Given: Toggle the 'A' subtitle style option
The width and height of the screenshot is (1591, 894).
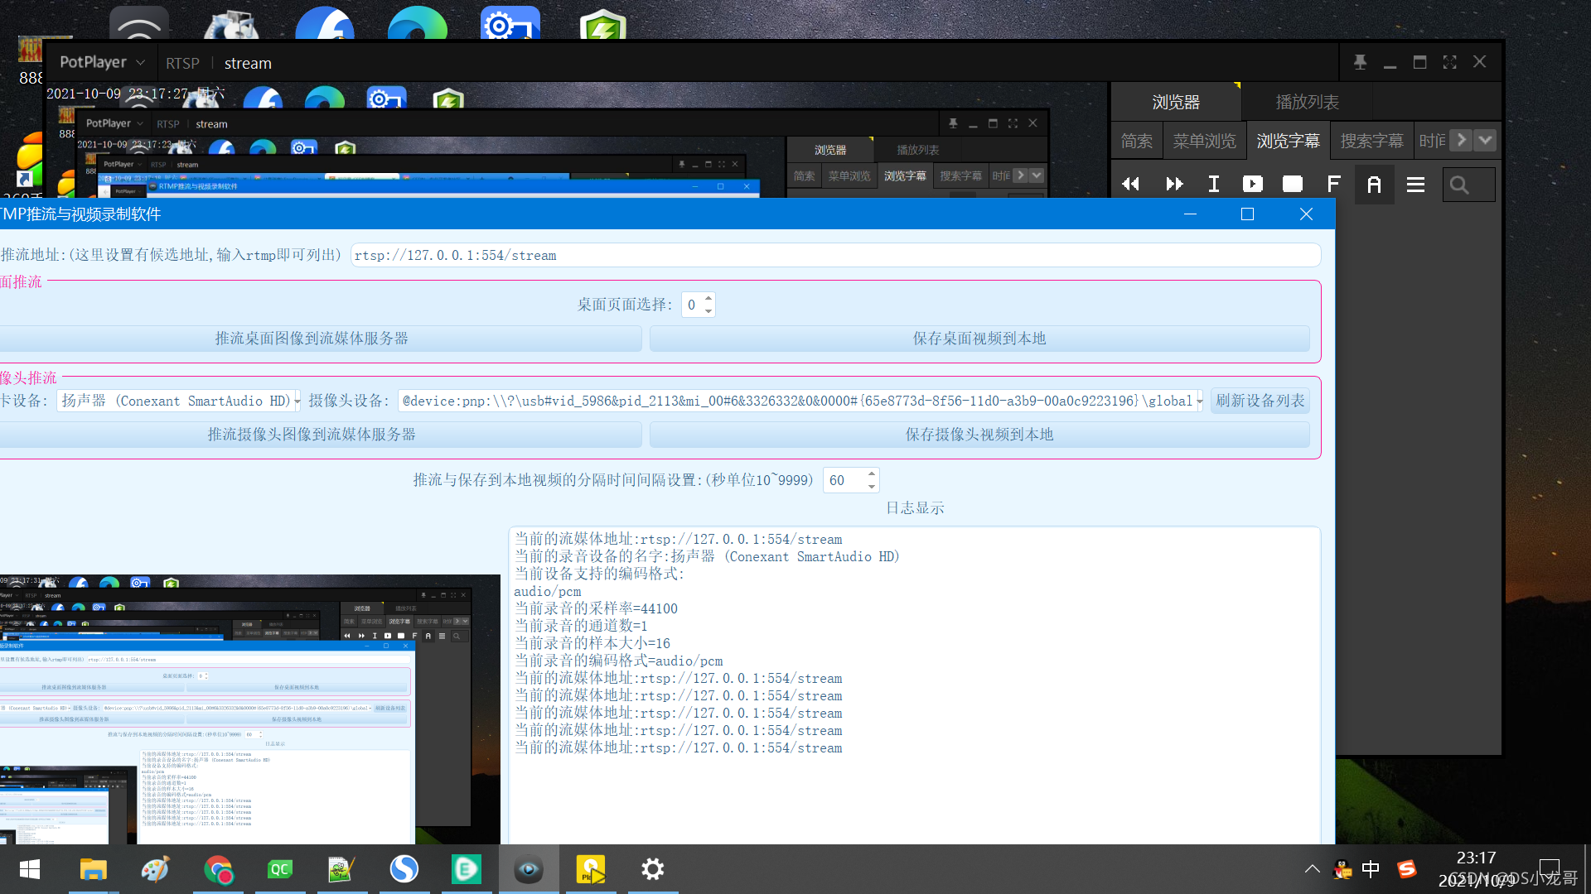Looking at the screenshot, I should [1374, 184].
